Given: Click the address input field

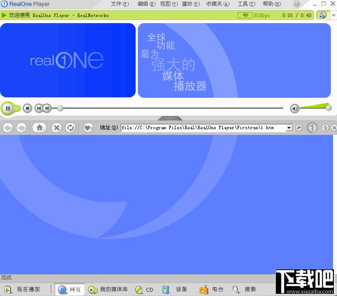Looking at the screenshot, I should click(203, 128).
